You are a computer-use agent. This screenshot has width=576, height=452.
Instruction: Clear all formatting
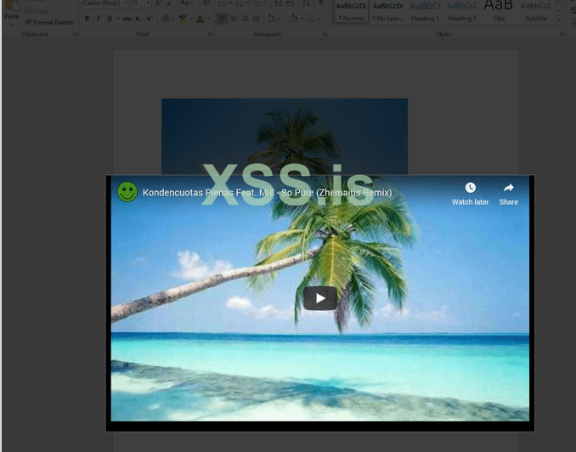click(206, 3)
